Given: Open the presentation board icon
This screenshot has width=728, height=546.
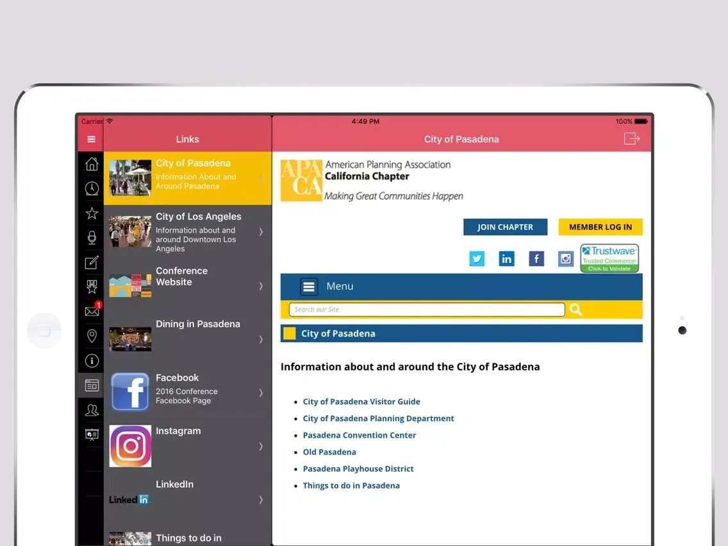Looking at the screenshot, I should tap(92, 434).
